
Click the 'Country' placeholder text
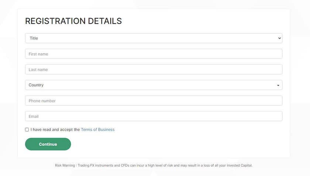(36, 85)
